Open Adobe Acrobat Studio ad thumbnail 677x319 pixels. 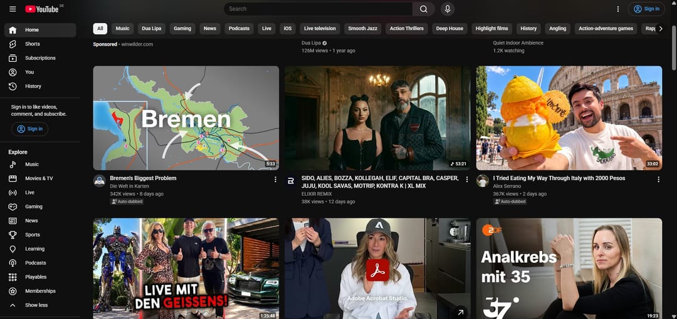point(377,268)
